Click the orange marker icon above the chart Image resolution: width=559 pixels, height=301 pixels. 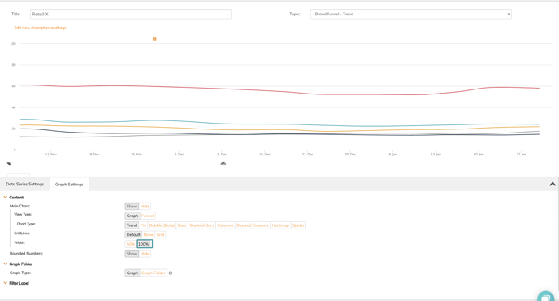click(x=154, y=39)
